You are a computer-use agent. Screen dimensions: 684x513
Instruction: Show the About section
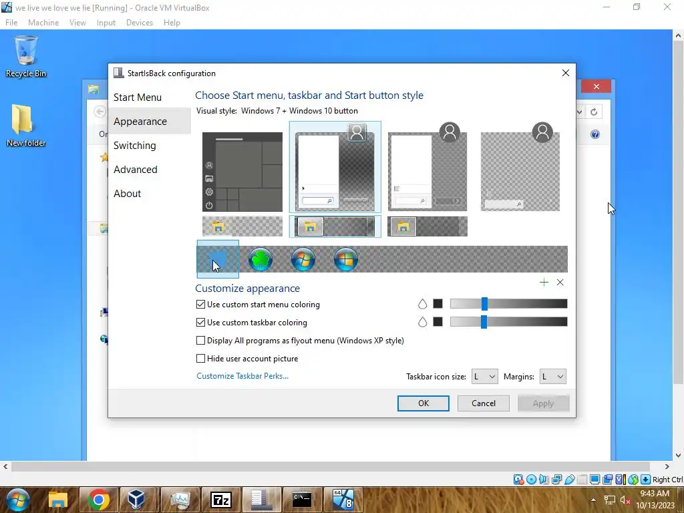click(x=128, y=193)
